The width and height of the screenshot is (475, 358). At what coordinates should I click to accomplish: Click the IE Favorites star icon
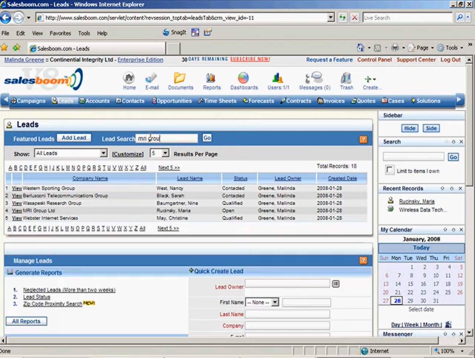point(4,48)
